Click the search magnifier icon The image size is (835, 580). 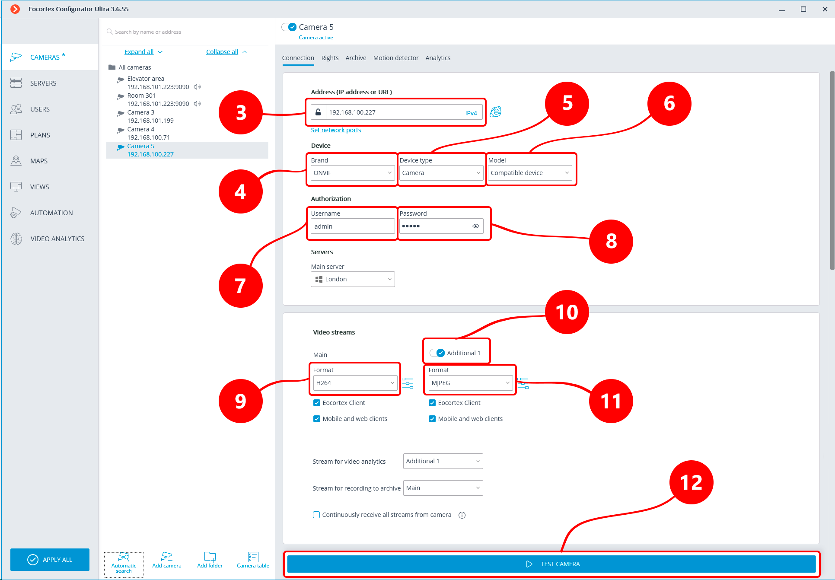tap(110, 32)
